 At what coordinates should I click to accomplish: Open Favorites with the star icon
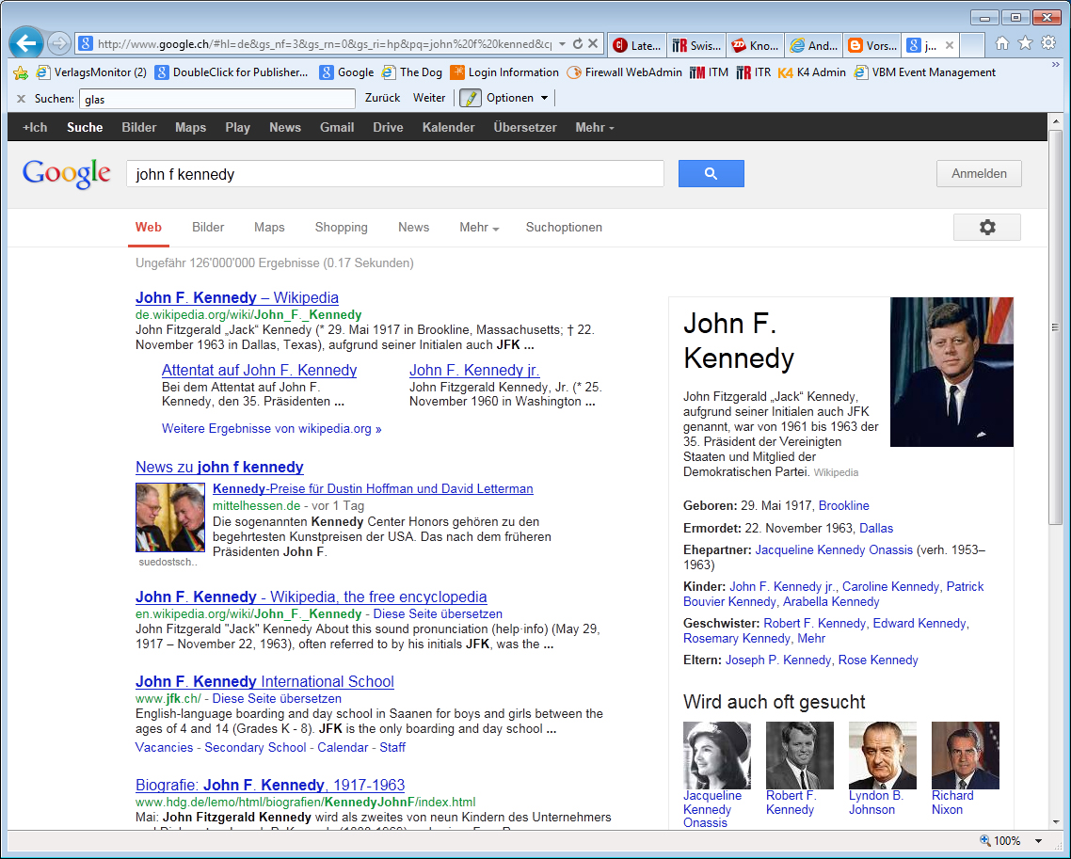pos(1025,43)
